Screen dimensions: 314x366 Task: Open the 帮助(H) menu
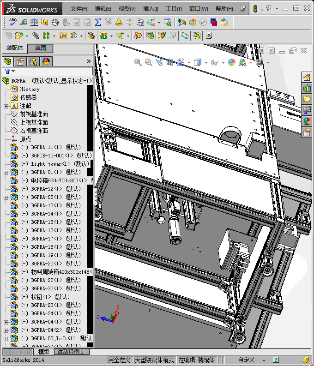coord(224,9)
